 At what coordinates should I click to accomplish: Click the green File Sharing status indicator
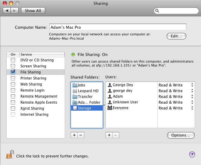click(x=73, y=55)
